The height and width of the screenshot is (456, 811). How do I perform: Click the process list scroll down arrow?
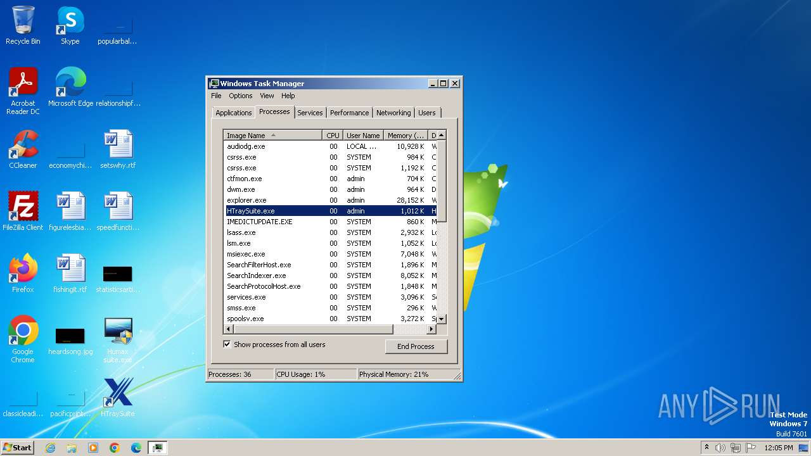coord(442,319)
